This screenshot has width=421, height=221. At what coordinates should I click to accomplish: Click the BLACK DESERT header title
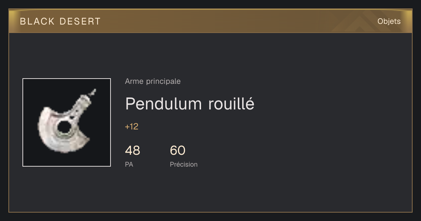pos(60,21)
